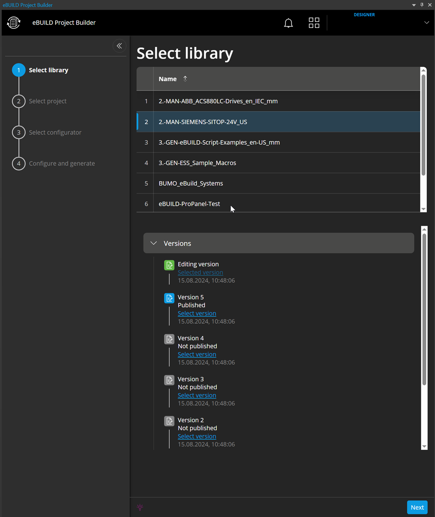Click the eBUILD Project Builder logo icon
Screen dimensions: 435x517
click(14, 22)
